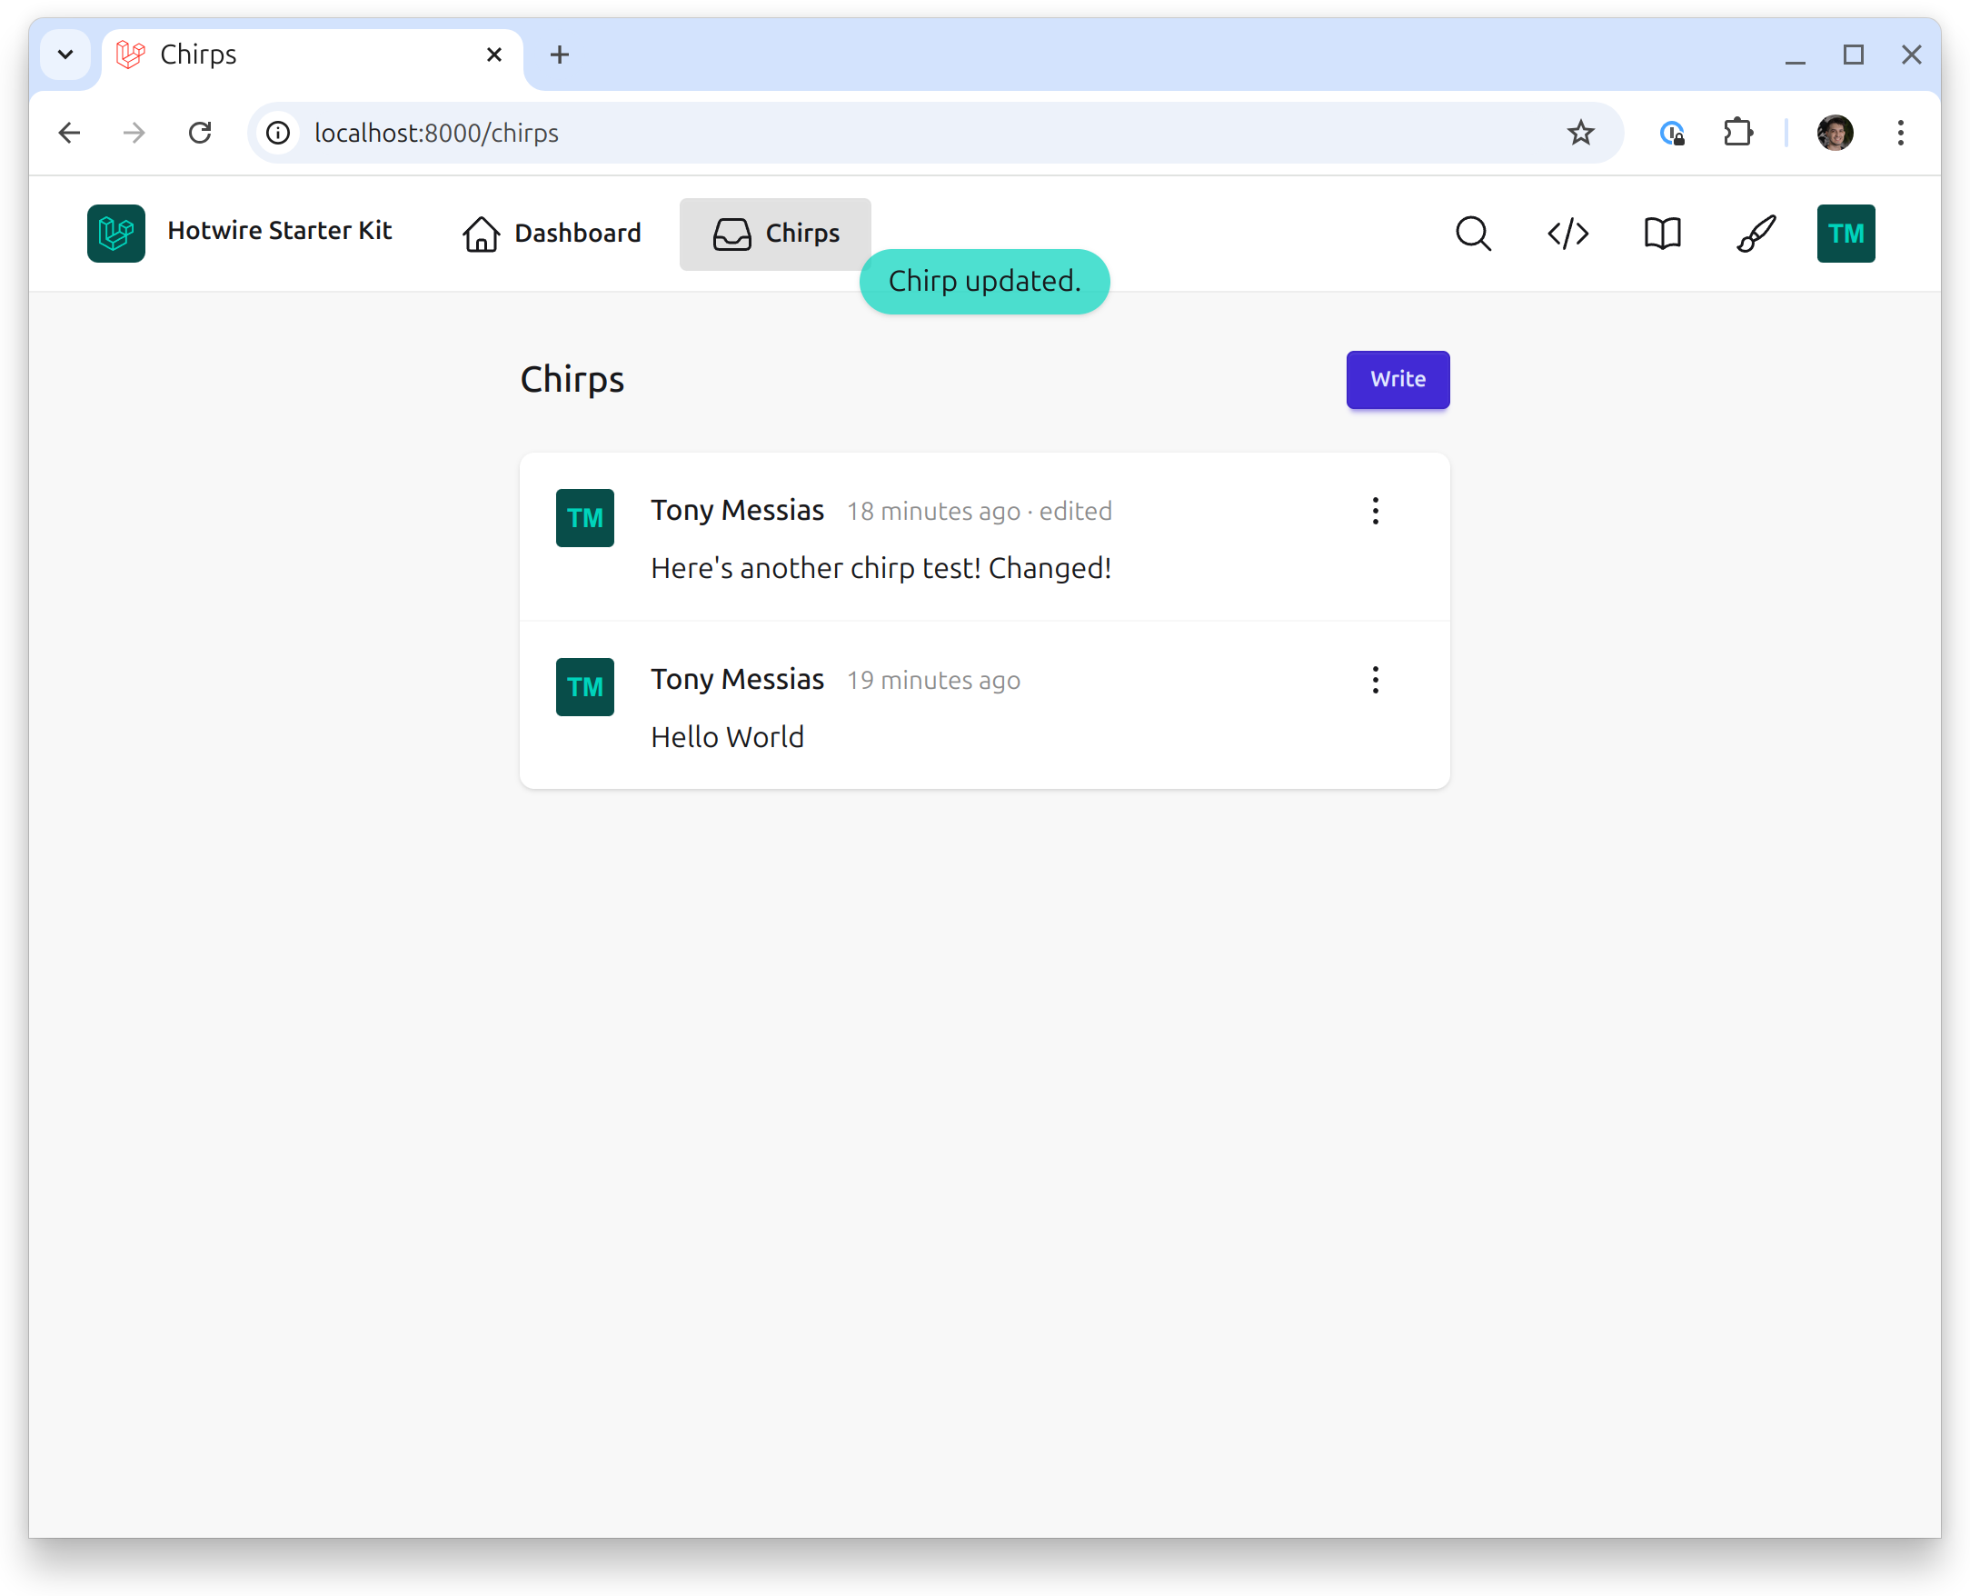Reload the page with the refresh icon

[201, 134]
